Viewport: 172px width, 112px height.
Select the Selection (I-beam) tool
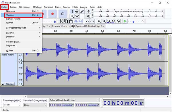pyautogui.click(x=72, y=11)
